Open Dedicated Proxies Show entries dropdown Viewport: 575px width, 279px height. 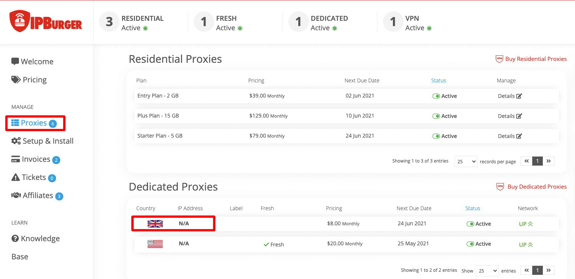[x=487, y=270]
